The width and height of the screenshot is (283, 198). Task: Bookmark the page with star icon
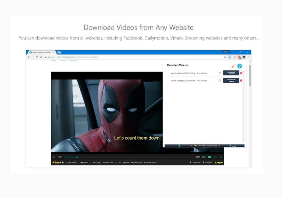(225, 57)
